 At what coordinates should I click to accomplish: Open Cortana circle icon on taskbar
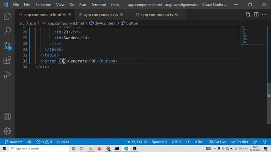click(x=73, y=148)
